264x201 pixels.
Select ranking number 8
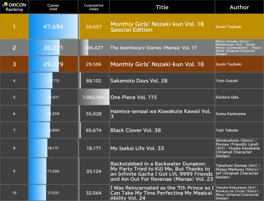tap(14, 148)
